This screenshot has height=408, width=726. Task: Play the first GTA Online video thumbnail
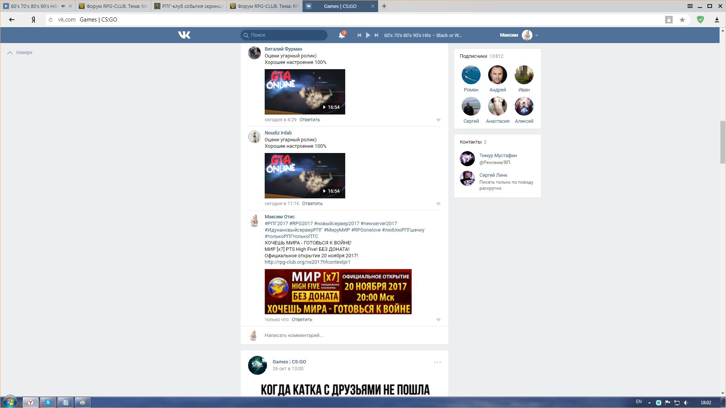[x=305, y=92]
